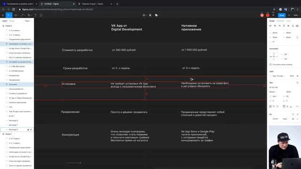The width and height of the screenshot is (301, 169).
Task: Set text alignment to right
Action: (277, 107)
